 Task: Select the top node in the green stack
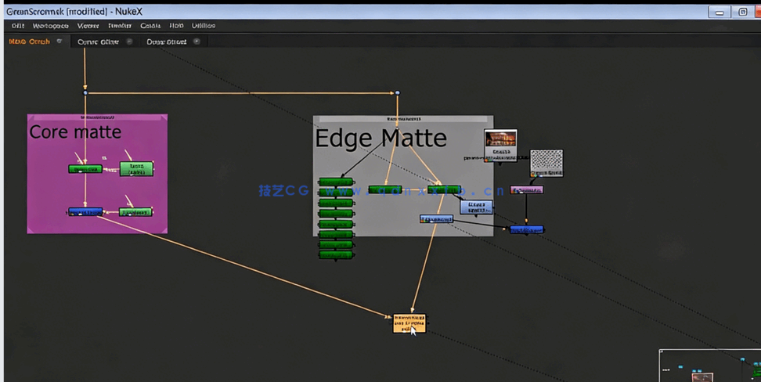pyautogui.click(x=336, y=182)
